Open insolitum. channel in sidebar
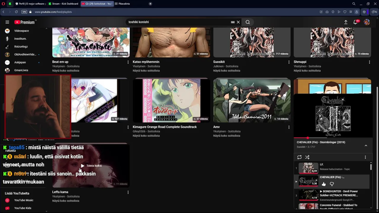Viewport: 379px width, 213px height. 20,39
